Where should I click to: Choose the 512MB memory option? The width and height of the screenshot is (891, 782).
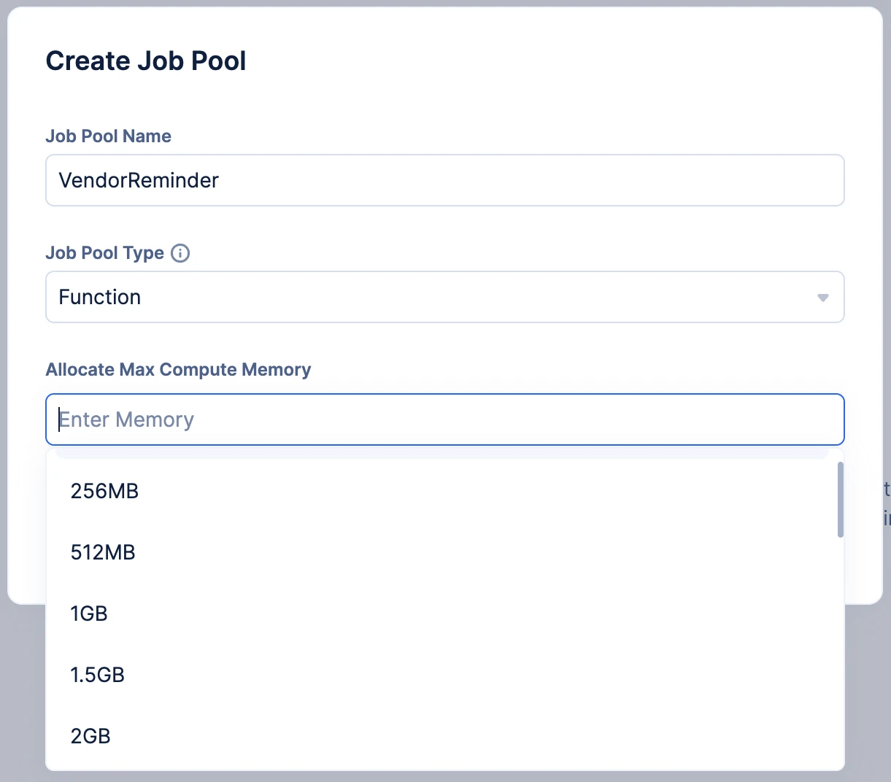click(444, 552)
